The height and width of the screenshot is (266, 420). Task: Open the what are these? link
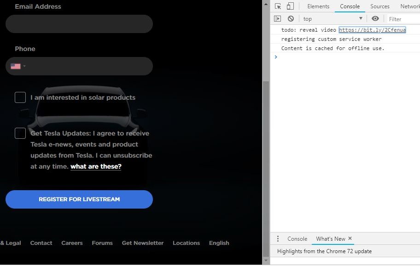pyautogui.click(x=96, y=166)
